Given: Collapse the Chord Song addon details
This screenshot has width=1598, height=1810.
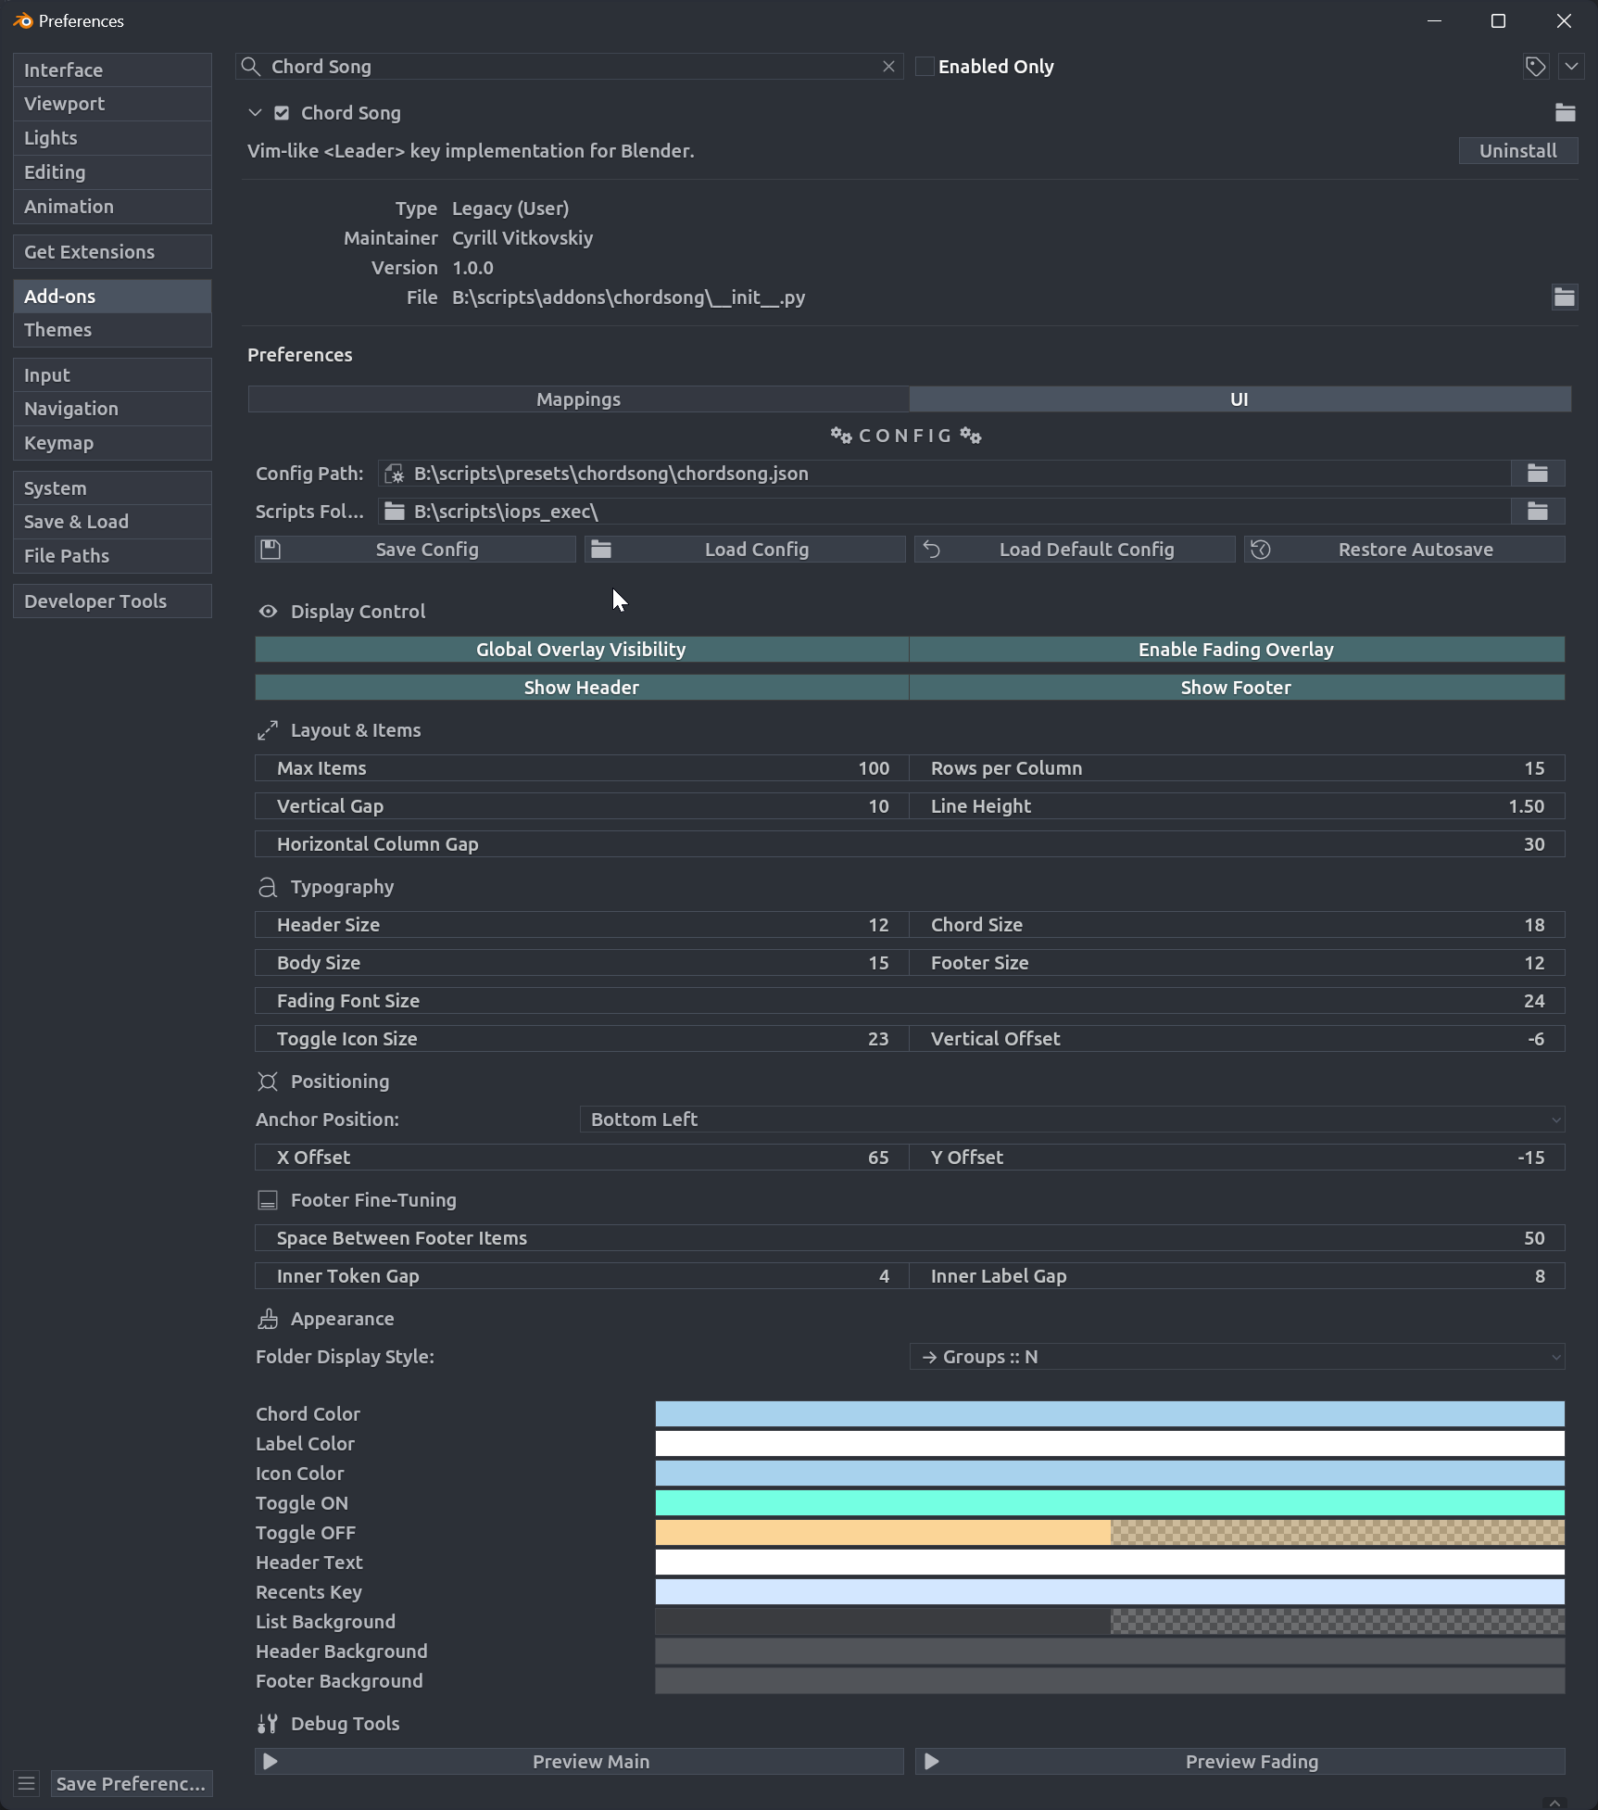Looking at the screenshot, I should (x=255, y=112).
